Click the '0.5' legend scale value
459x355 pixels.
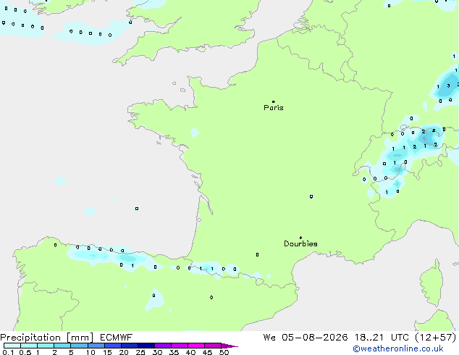(x=25, y=352)
